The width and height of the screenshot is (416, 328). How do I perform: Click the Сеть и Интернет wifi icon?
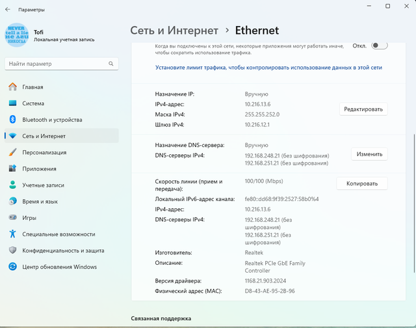pos(12,136)
